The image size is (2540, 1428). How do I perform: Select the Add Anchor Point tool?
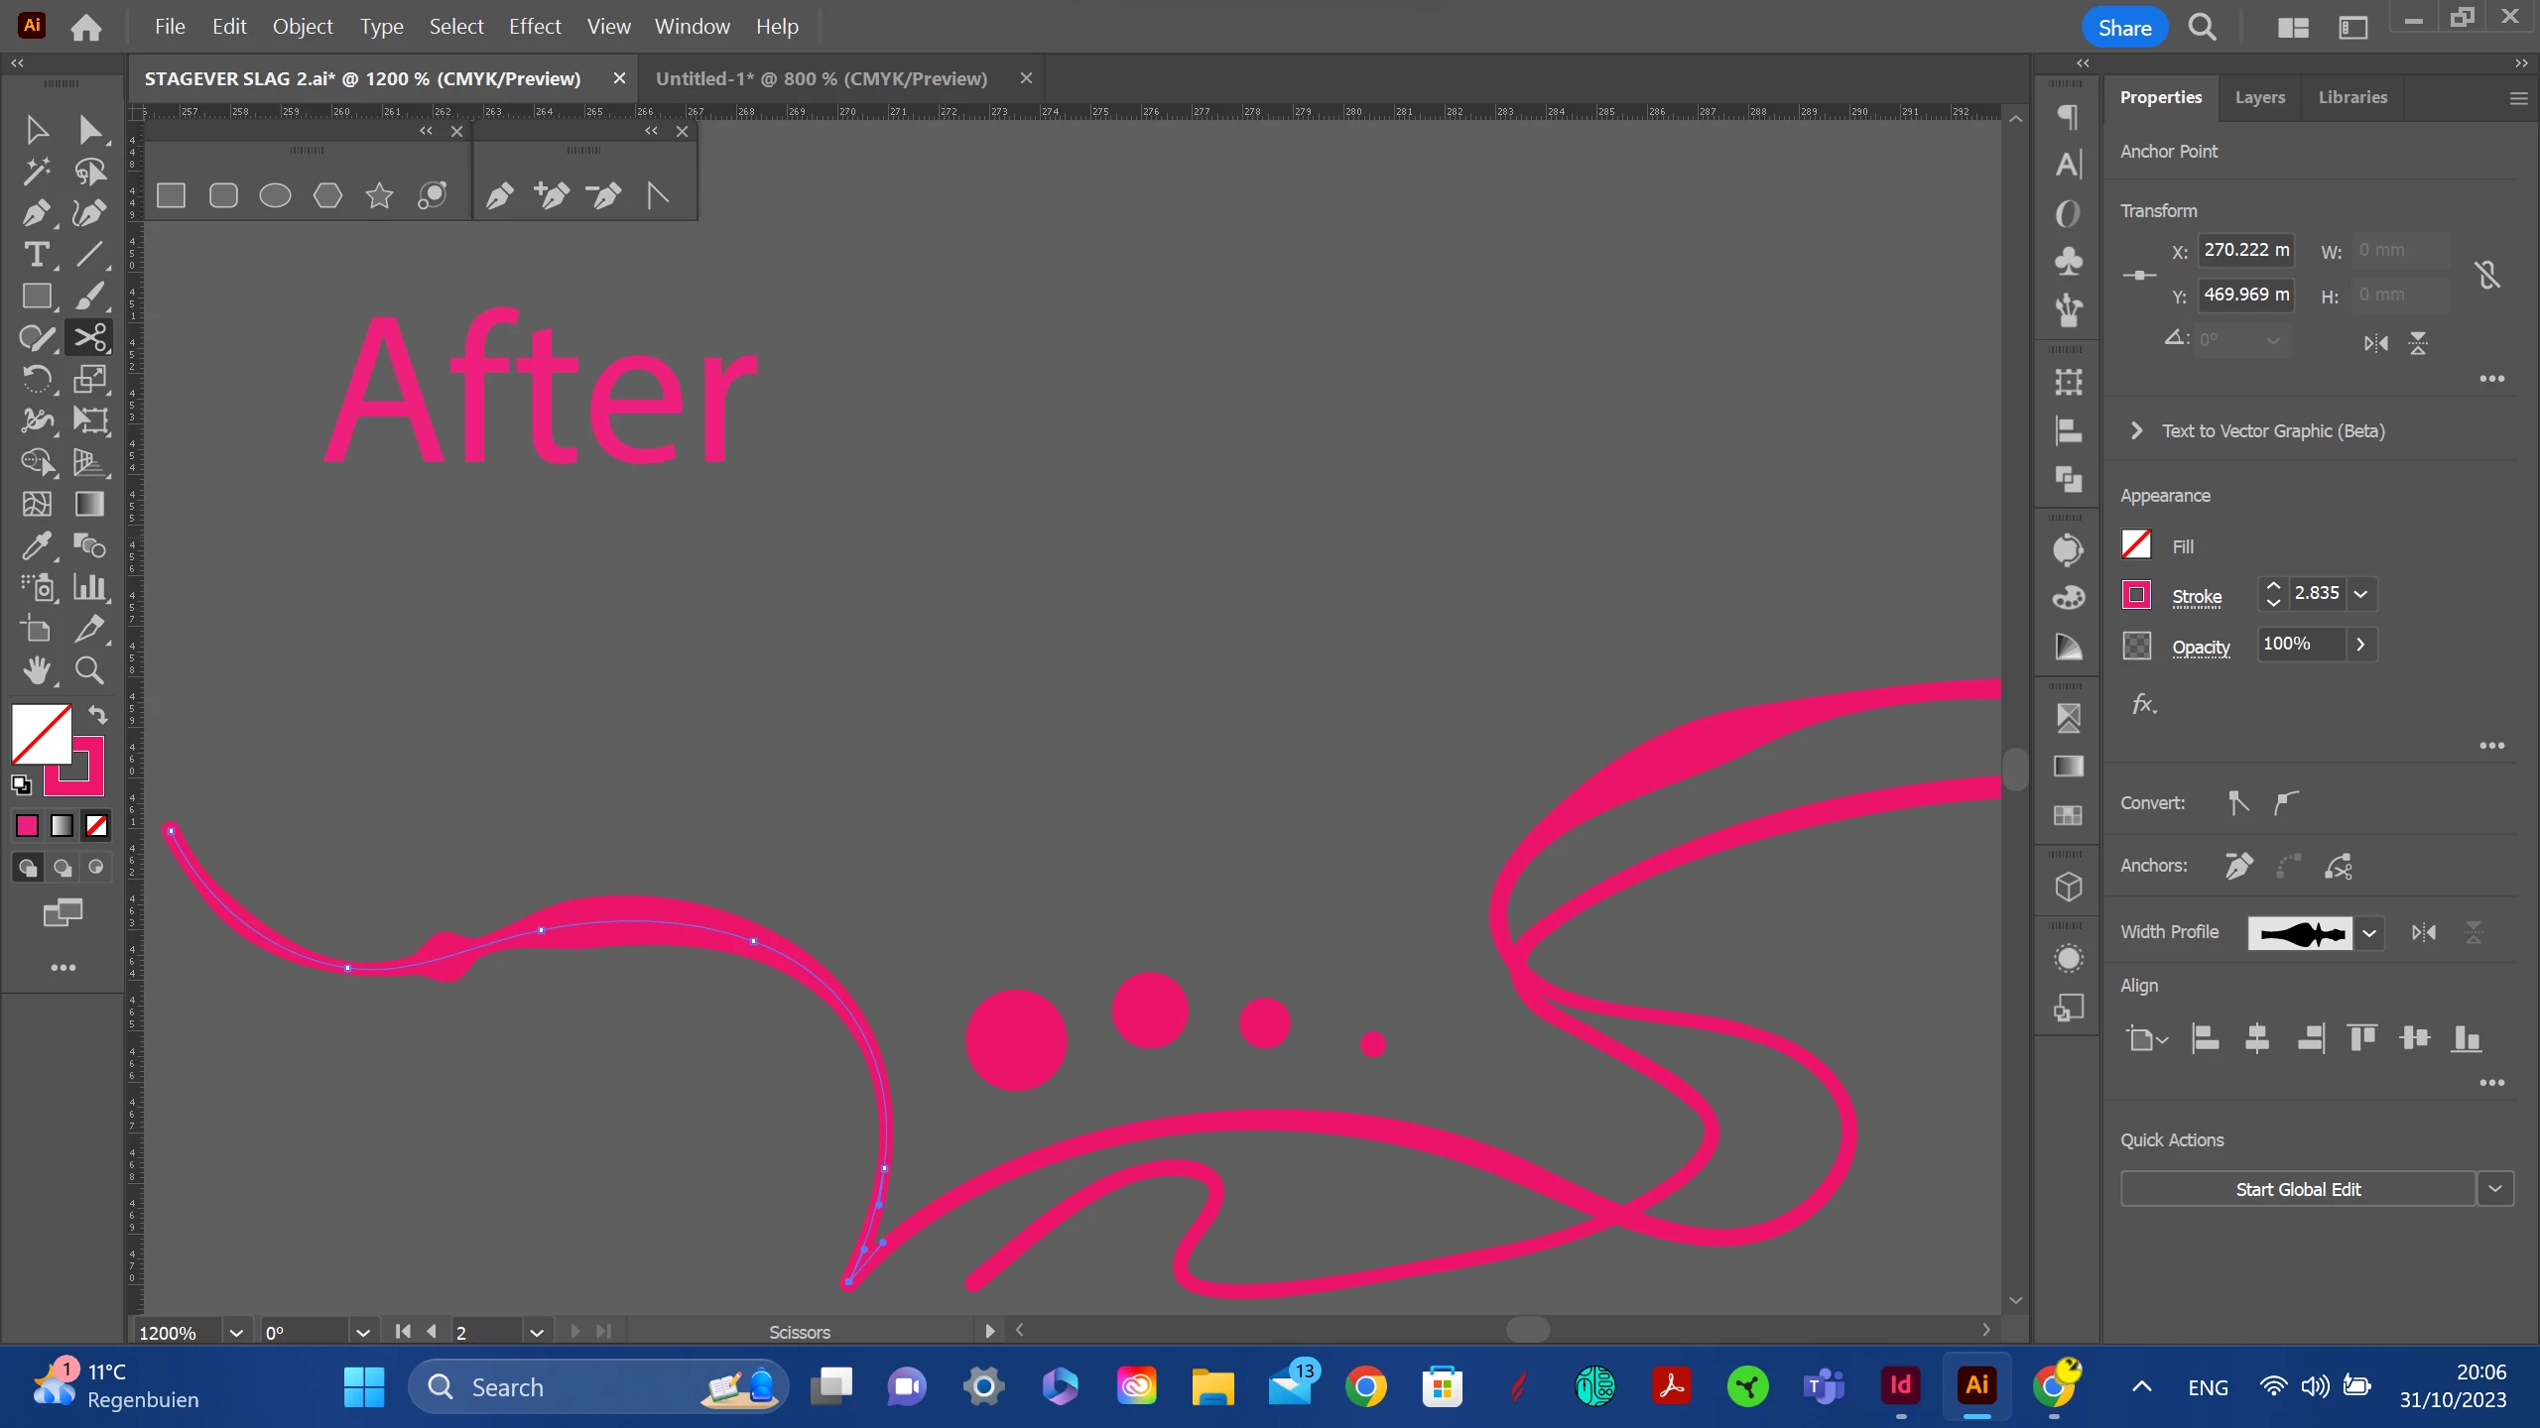(x=552, y=195)
